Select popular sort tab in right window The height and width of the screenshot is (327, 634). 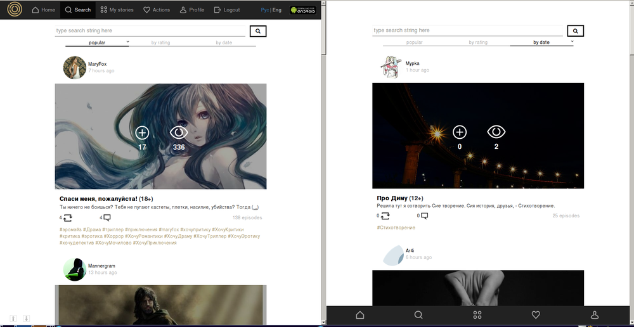[x=415, y=42]
